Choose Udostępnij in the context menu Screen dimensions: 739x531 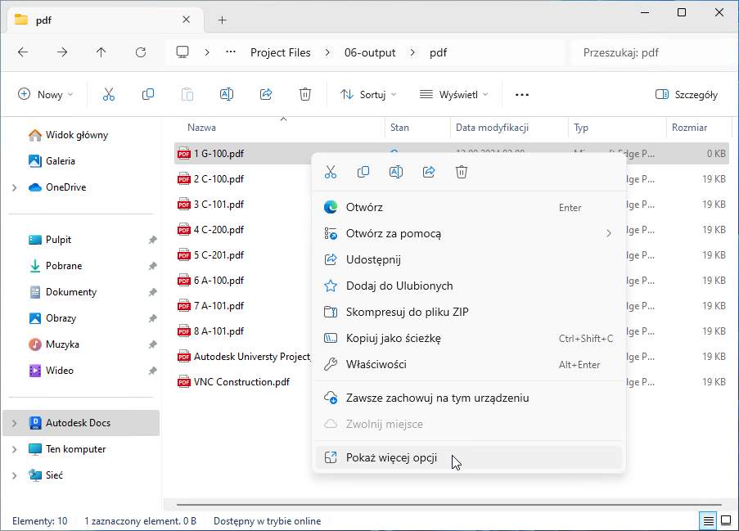pos(468,259)
